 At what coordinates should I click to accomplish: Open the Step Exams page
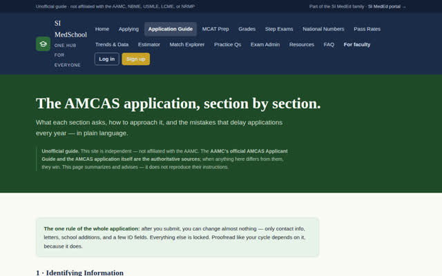(x=279, y=29)
